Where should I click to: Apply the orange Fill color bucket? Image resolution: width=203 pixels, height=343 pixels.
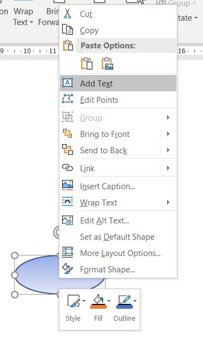[x=99, y=302]
